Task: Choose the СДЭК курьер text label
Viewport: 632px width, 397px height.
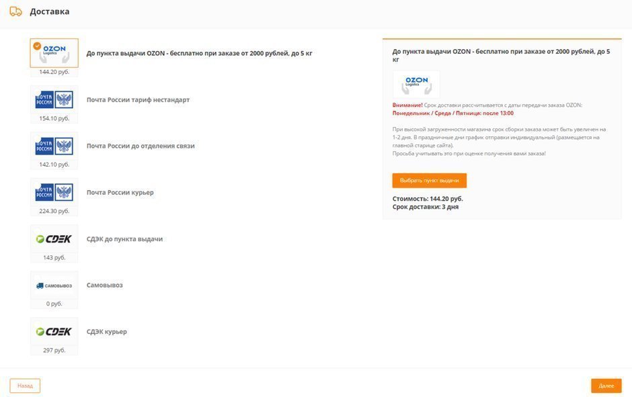Action: [107, 331]
